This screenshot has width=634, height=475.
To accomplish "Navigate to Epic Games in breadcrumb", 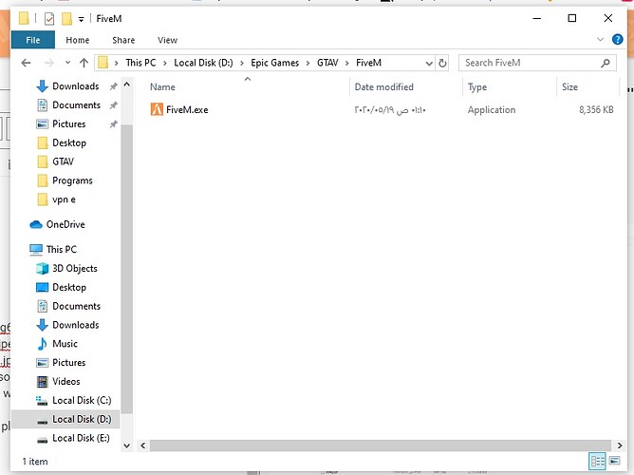I will click(275, 63).
